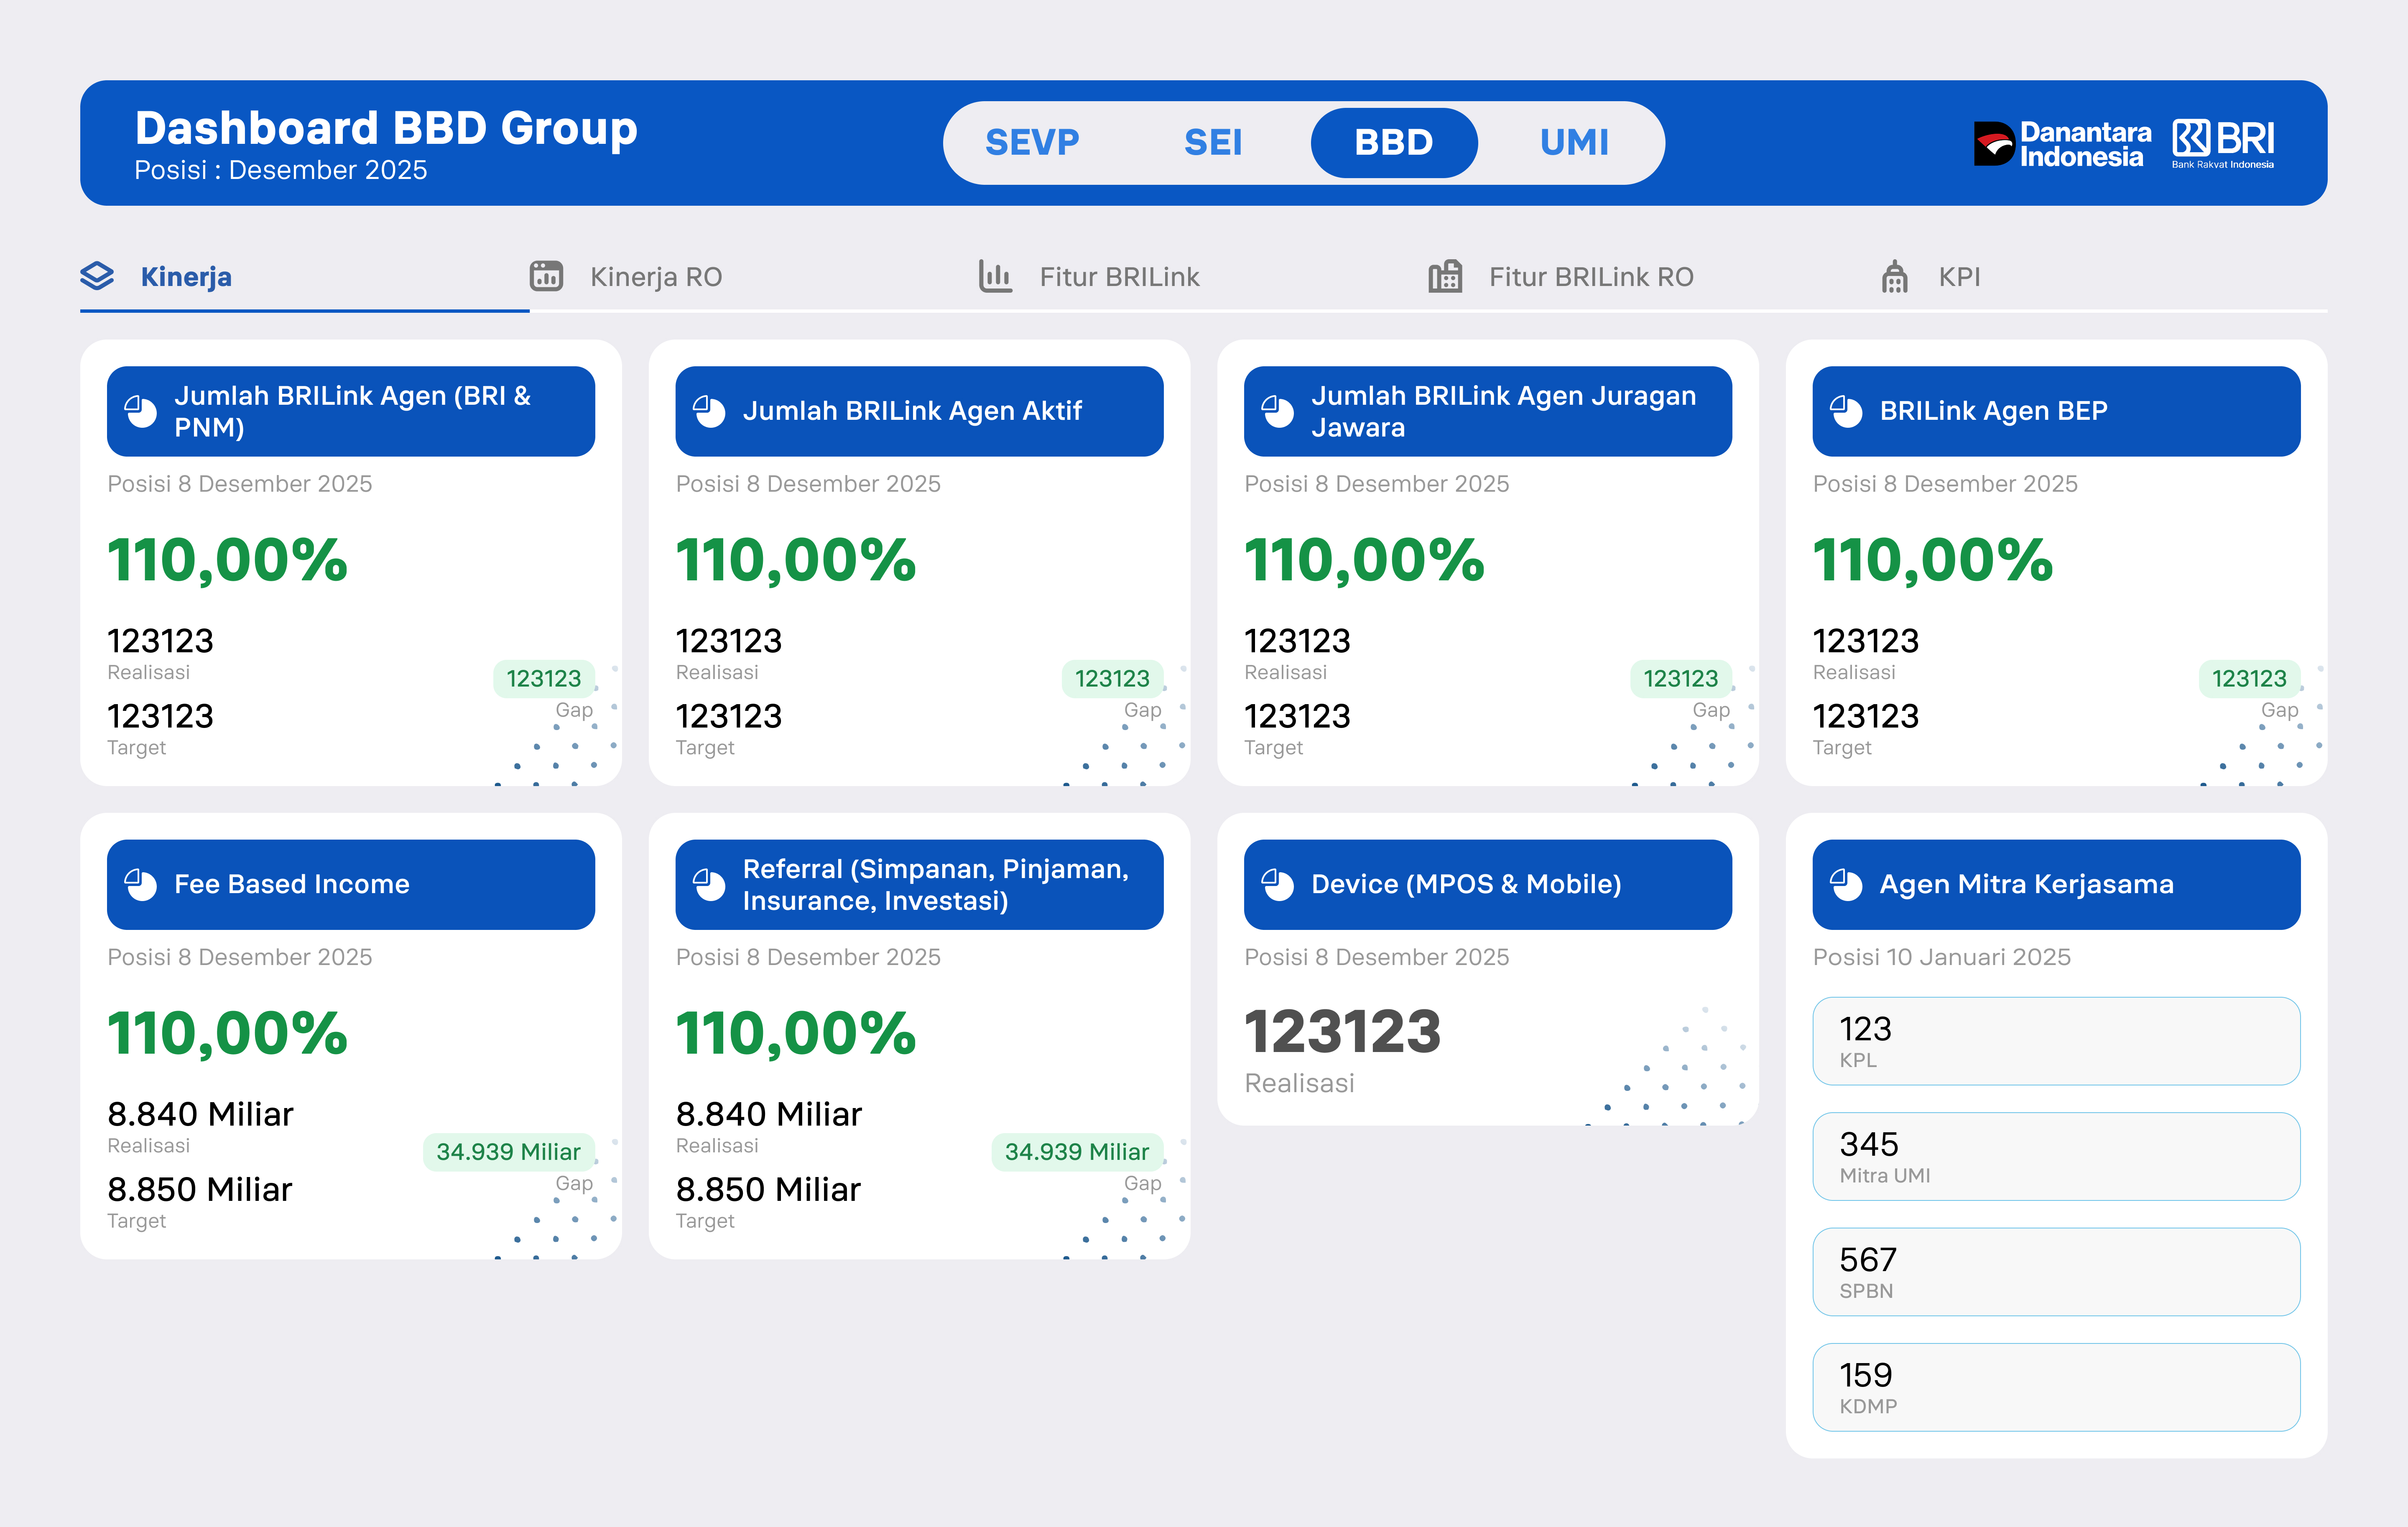The height and width of the screenshot is (1527, 2408).
Task: Click the Fitur BRILink RO building icon
Action: click(1445, 276)
